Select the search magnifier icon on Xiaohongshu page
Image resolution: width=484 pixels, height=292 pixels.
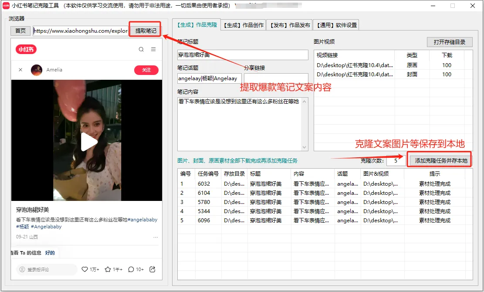coord(140,49)
